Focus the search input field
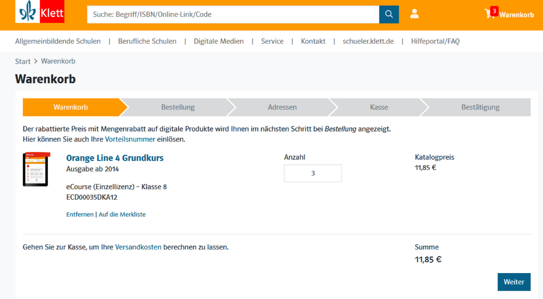The image size is (543, 299). (232, 14)
